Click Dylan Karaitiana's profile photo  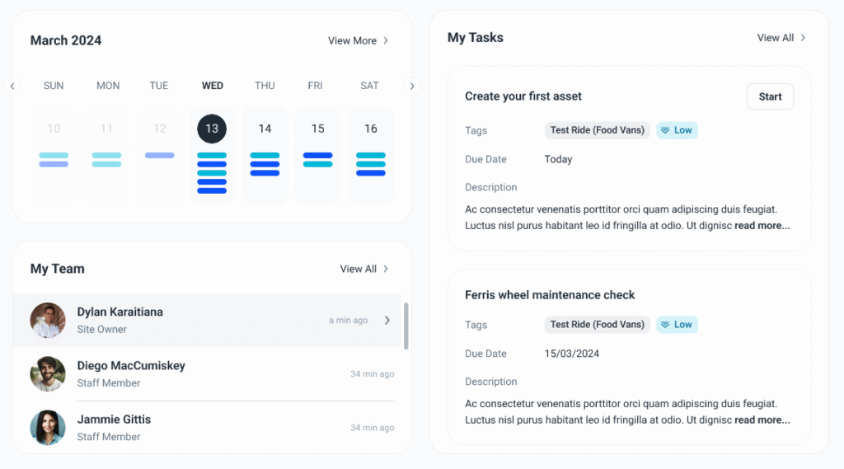click(48, 320)
